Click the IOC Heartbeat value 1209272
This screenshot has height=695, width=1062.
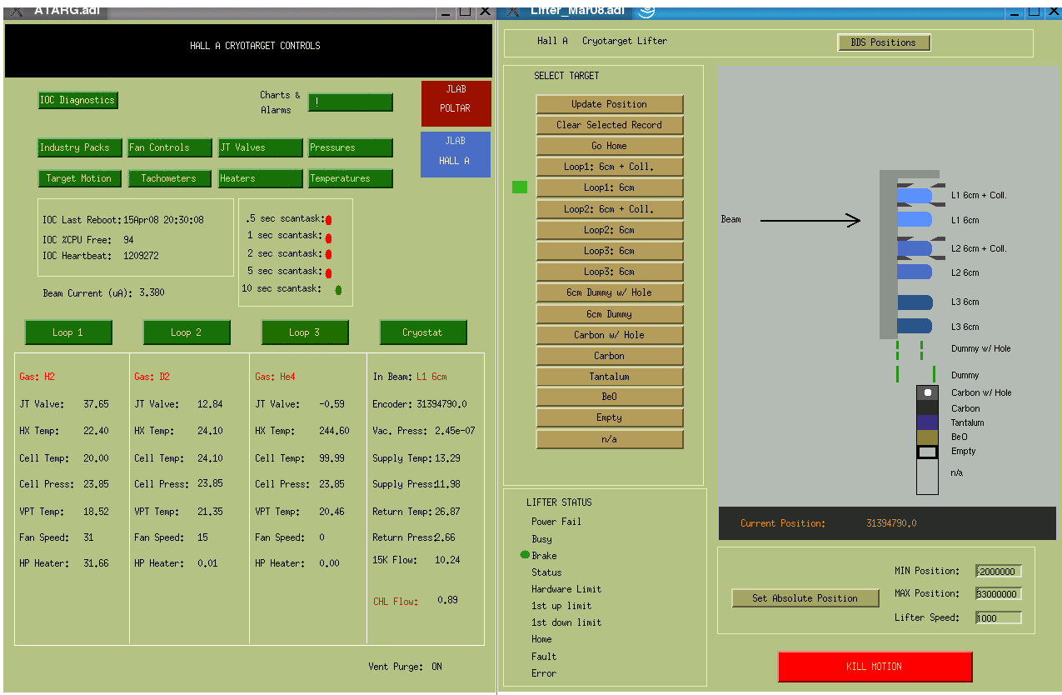coord(141,256)
